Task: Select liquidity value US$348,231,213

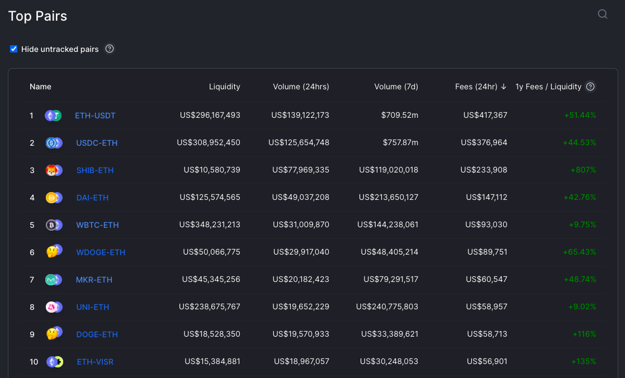Action: (210, 224)
